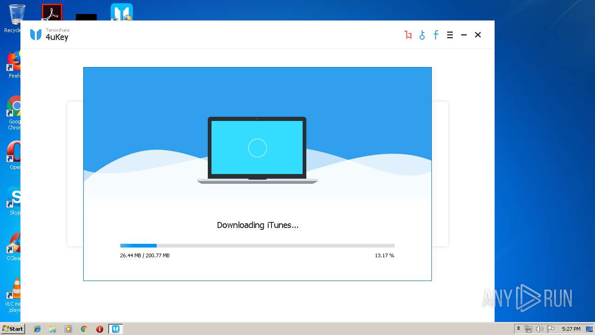Open the Facebook share icon

coord(436,35)
